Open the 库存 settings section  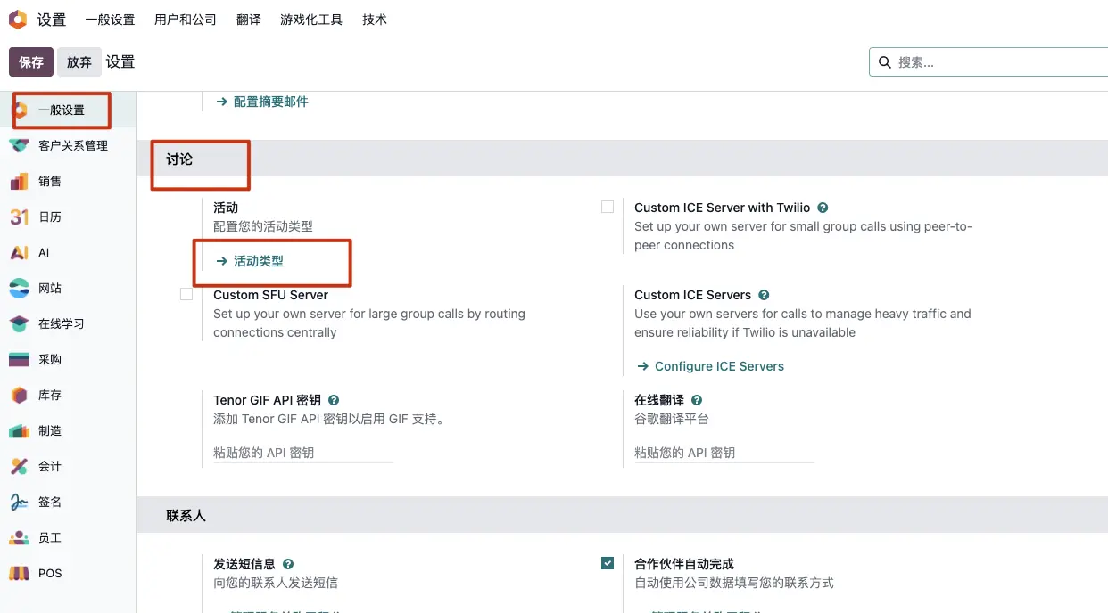coord(49,395)
